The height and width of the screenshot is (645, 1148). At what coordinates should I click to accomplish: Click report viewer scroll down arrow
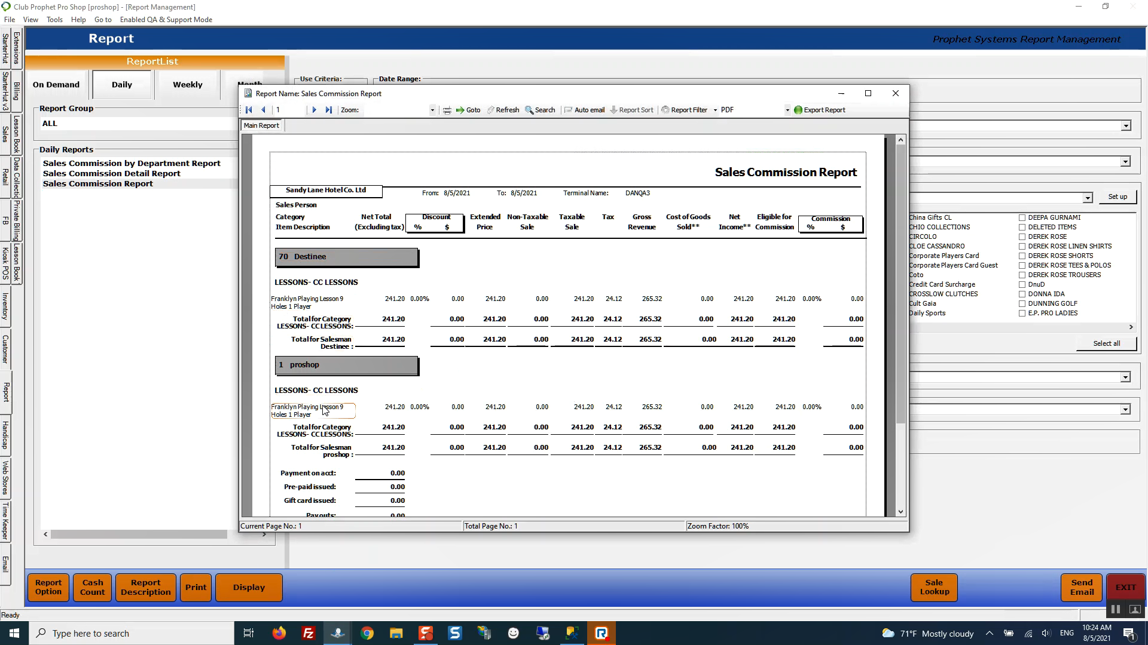[x=901, y=512]
